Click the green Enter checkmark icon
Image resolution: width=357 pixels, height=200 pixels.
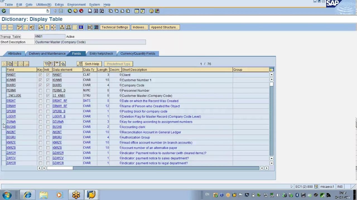click(x=4, y=11)
